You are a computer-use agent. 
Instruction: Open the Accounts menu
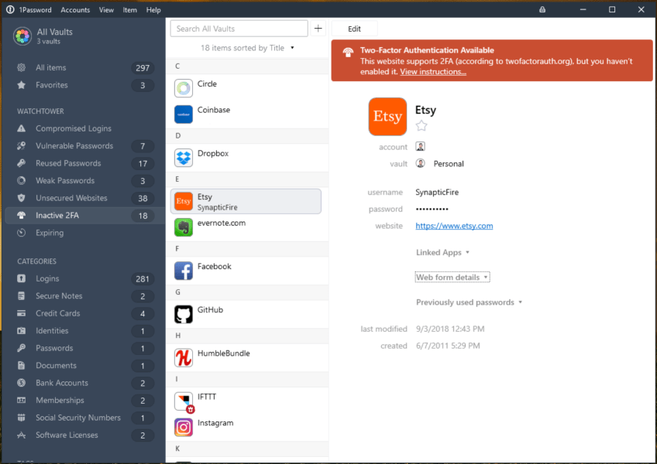point(75,10)
